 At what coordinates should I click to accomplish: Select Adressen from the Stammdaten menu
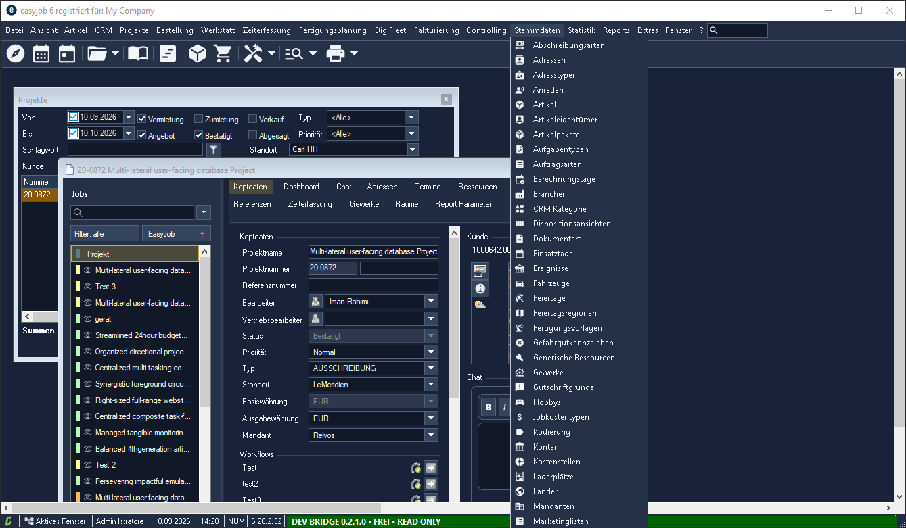(549, 60)
